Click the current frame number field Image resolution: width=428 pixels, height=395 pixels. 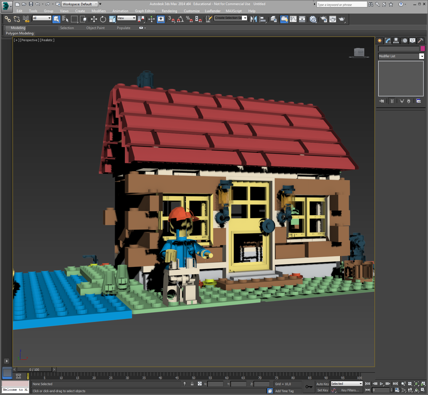coord(381,390)
